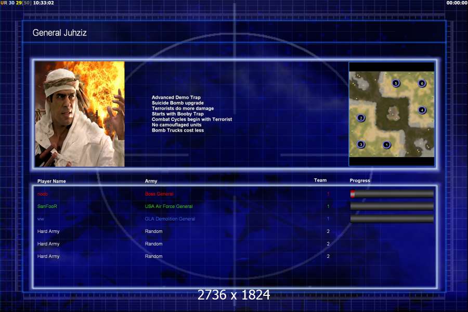The height and width of the screenshot is (312, 468).
Task: Click "No camouflaged units" text
Action: coord(176,125)
